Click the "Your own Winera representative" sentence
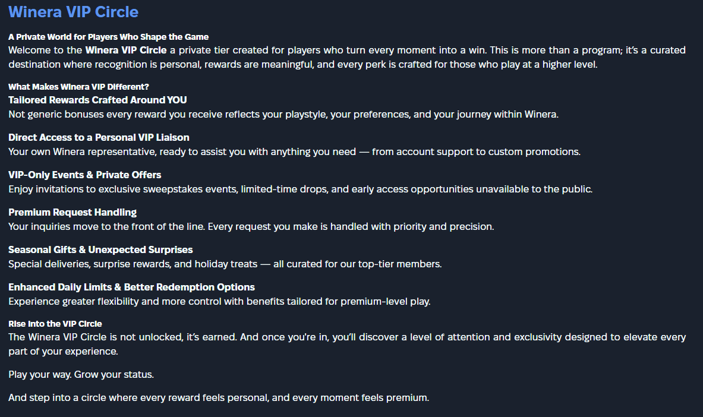The image size is (703, 417). point(294,151)
